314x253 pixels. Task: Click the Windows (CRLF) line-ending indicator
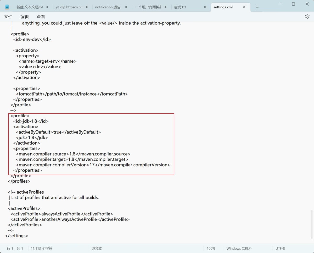coord(239,248)
